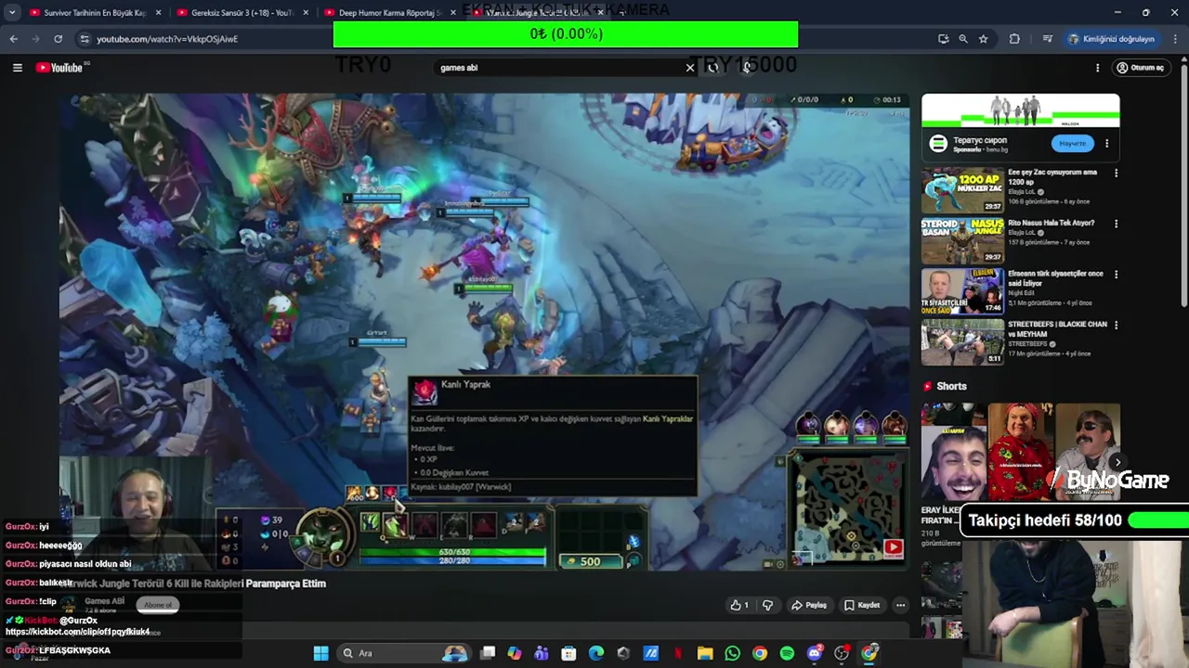Open 'STREETBEEFS | BLACKIE CHAN' video thumbnail
This screenshot has height=668, width=1189.
pyautogui.click(x=962, y=342)
